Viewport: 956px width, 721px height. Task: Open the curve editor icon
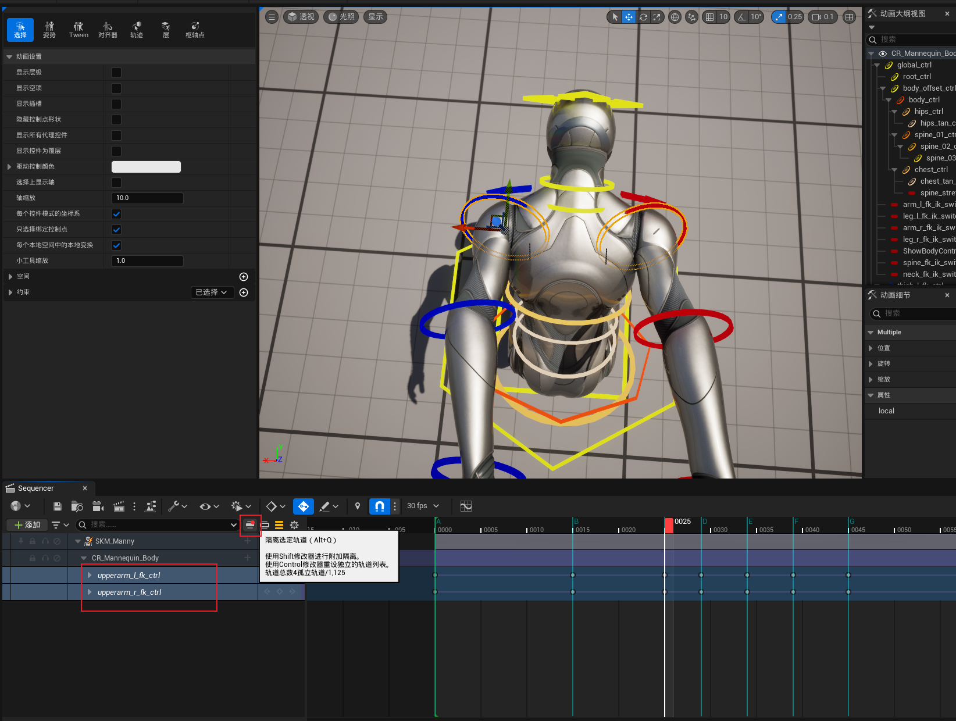(466, 506)
